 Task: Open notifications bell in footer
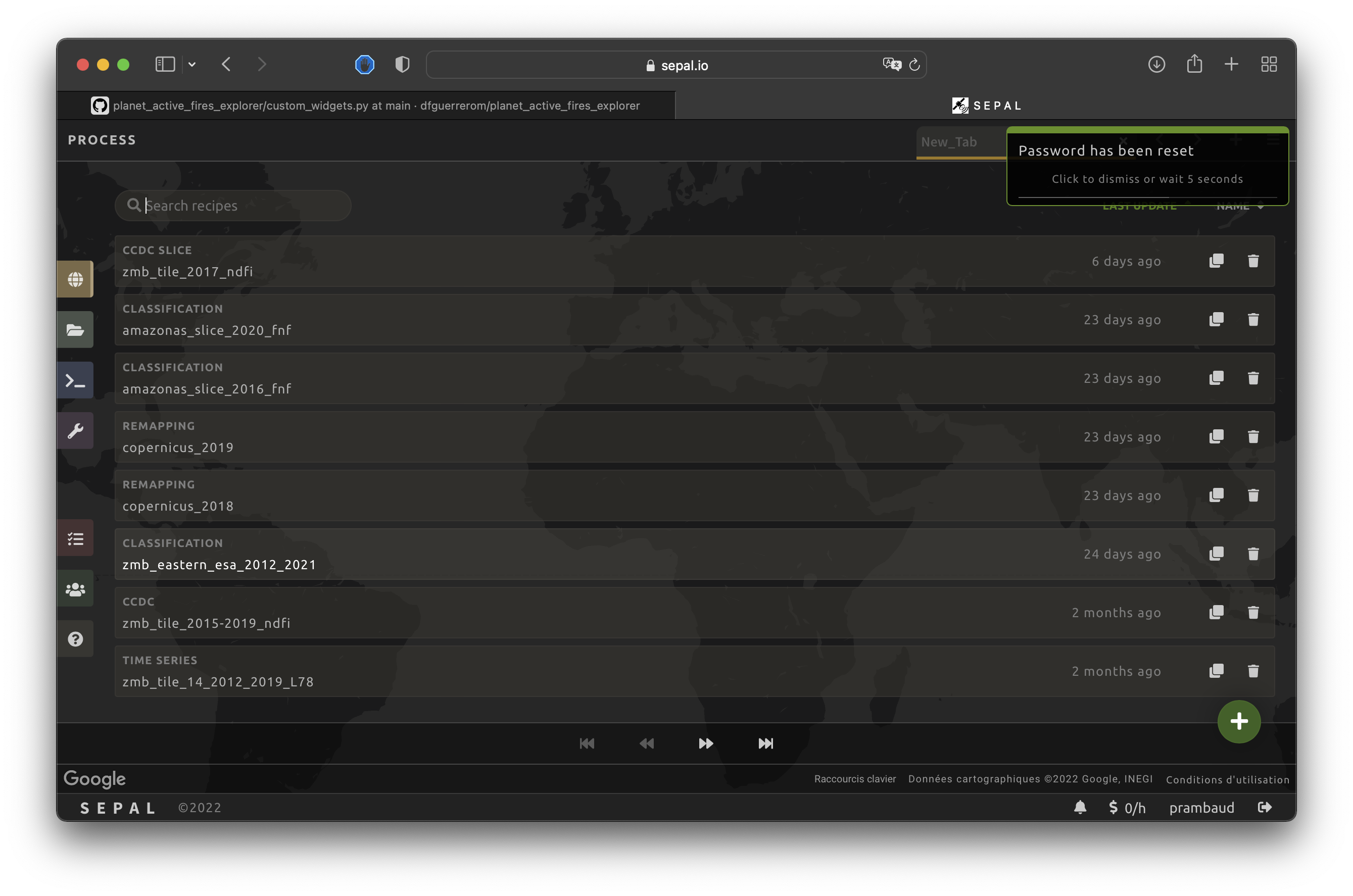[1080, 808]
